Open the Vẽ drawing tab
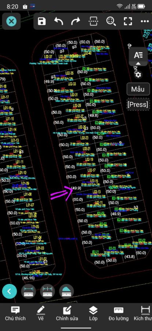 point(41,314)
